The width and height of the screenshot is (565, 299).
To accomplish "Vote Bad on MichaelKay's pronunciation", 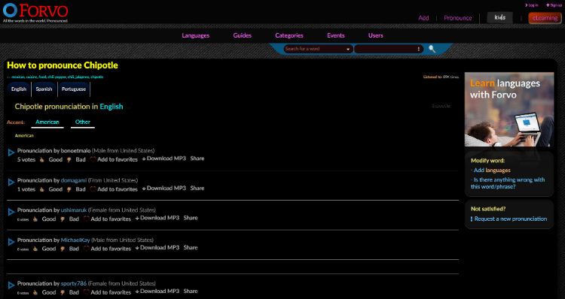I will coord(69,249).
